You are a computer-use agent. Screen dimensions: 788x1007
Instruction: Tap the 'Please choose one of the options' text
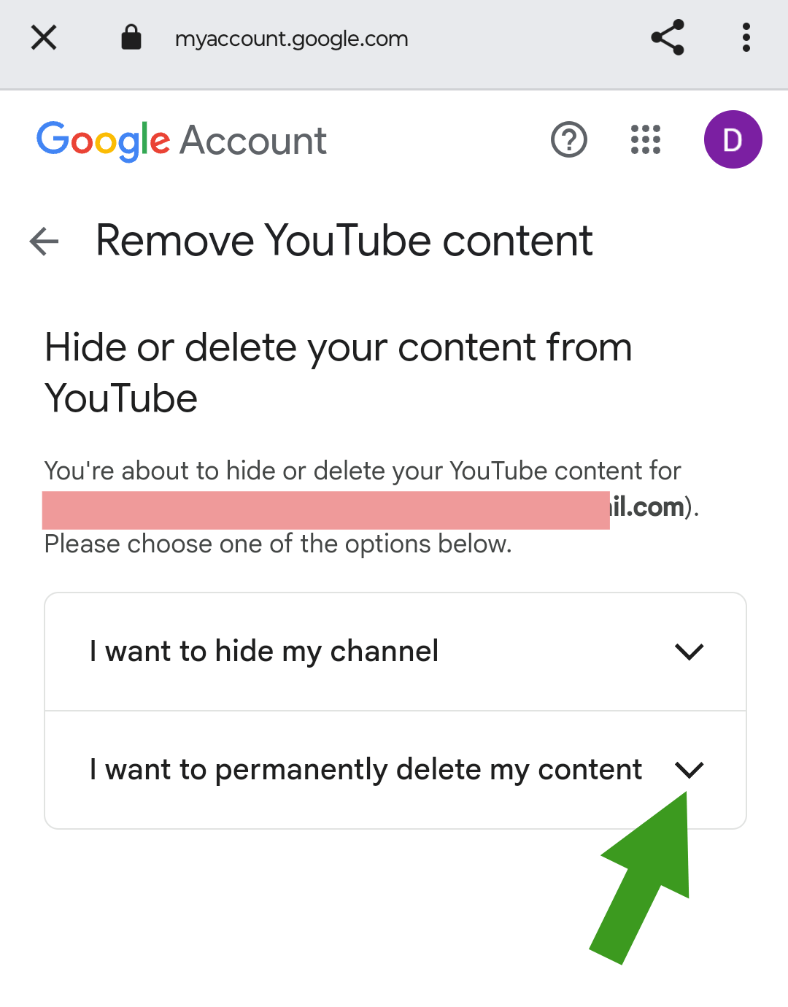coord(278,544)
